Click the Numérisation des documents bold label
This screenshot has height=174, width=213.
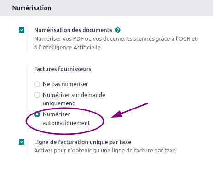tap(73, 30)
